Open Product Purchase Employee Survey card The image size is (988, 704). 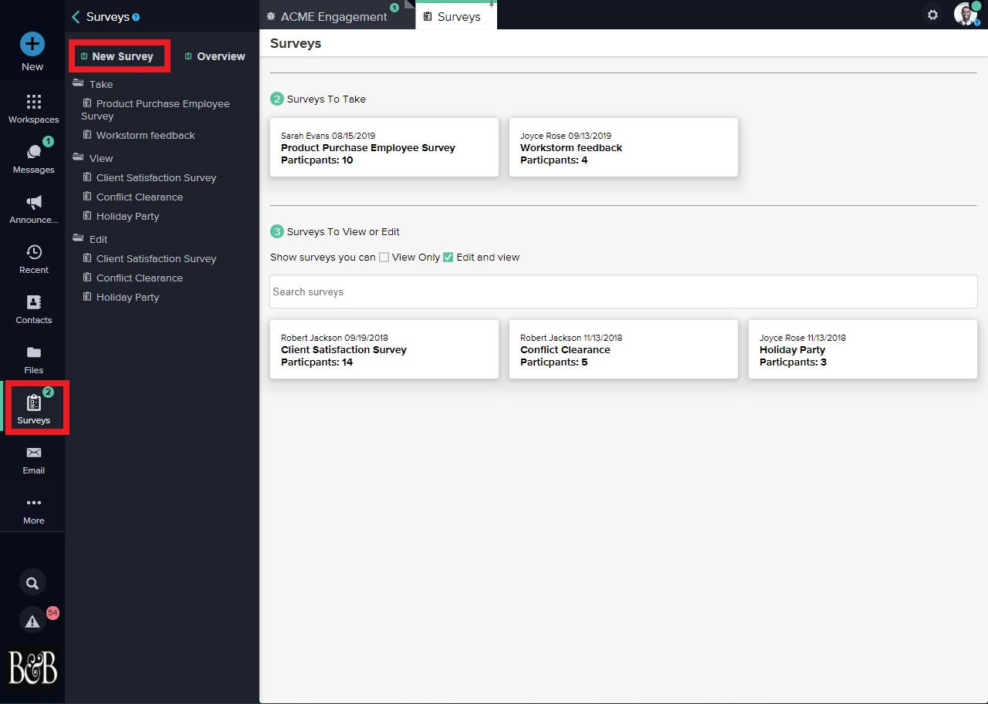point(384,147)
